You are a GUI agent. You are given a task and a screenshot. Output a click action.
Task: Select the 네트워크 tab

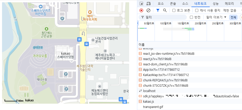click(x=200, y=4)
